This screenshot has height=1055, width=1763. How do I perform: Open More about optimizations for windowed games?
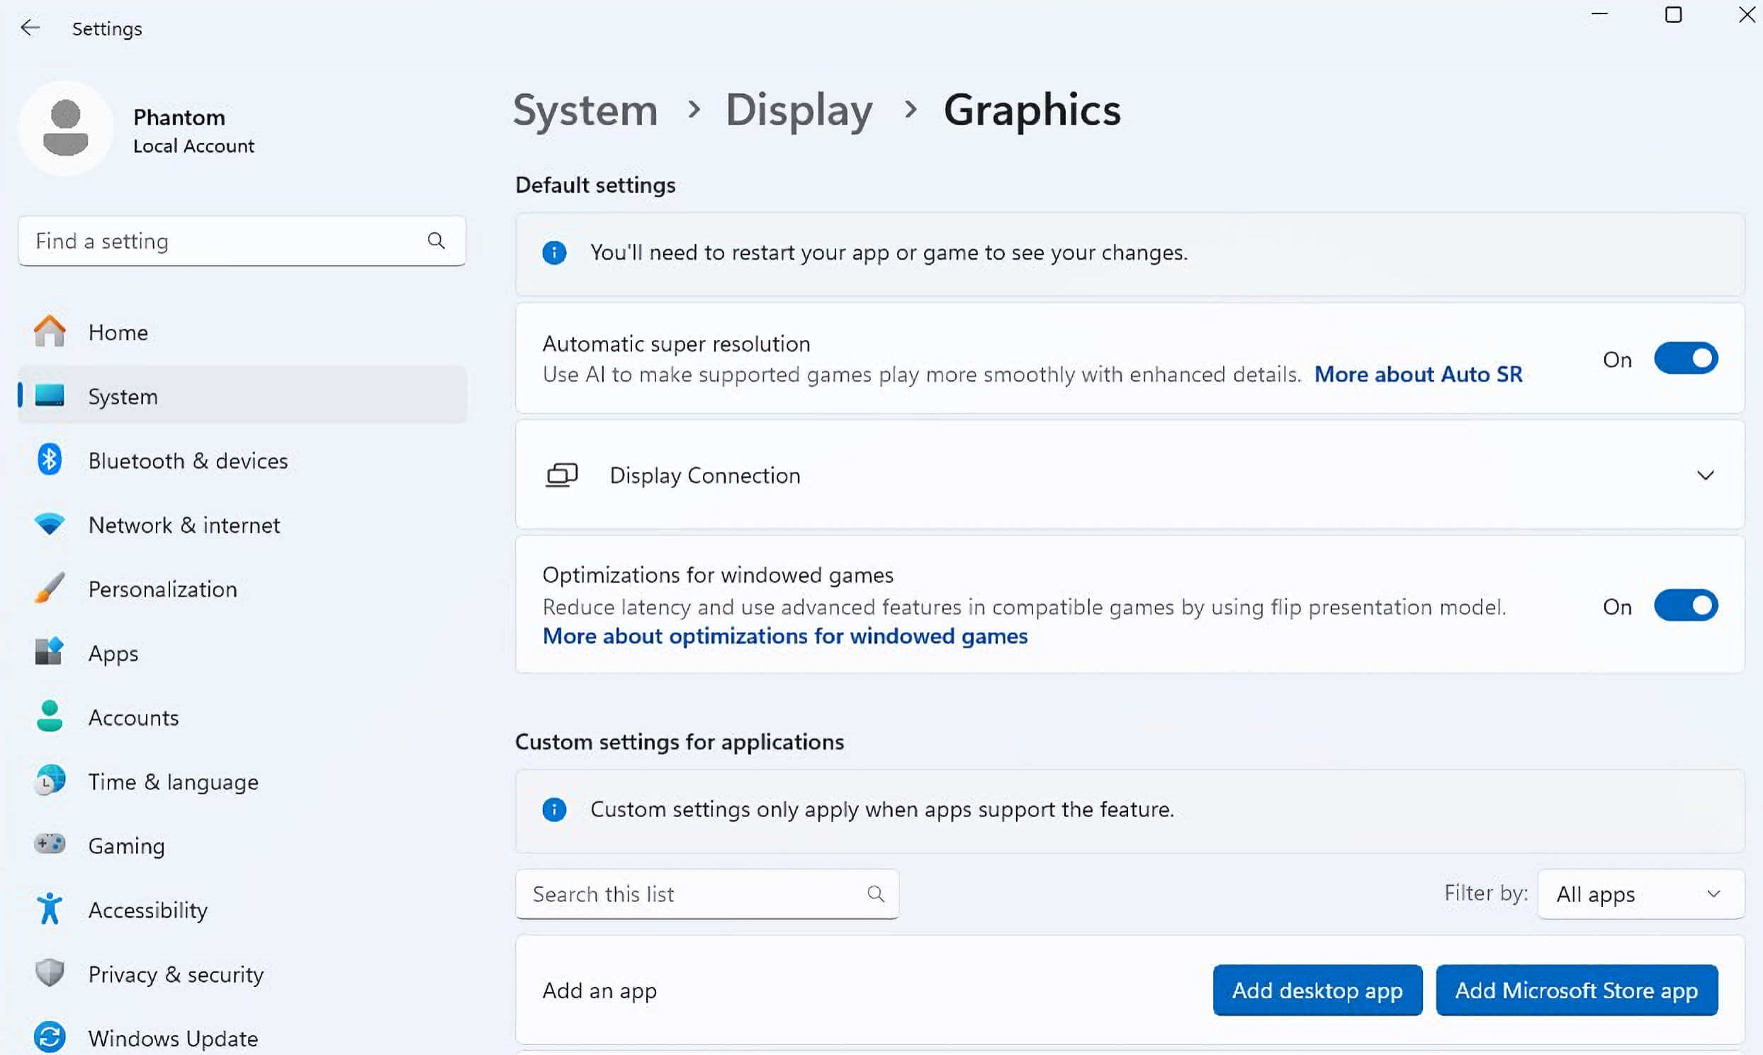point(785,636)
